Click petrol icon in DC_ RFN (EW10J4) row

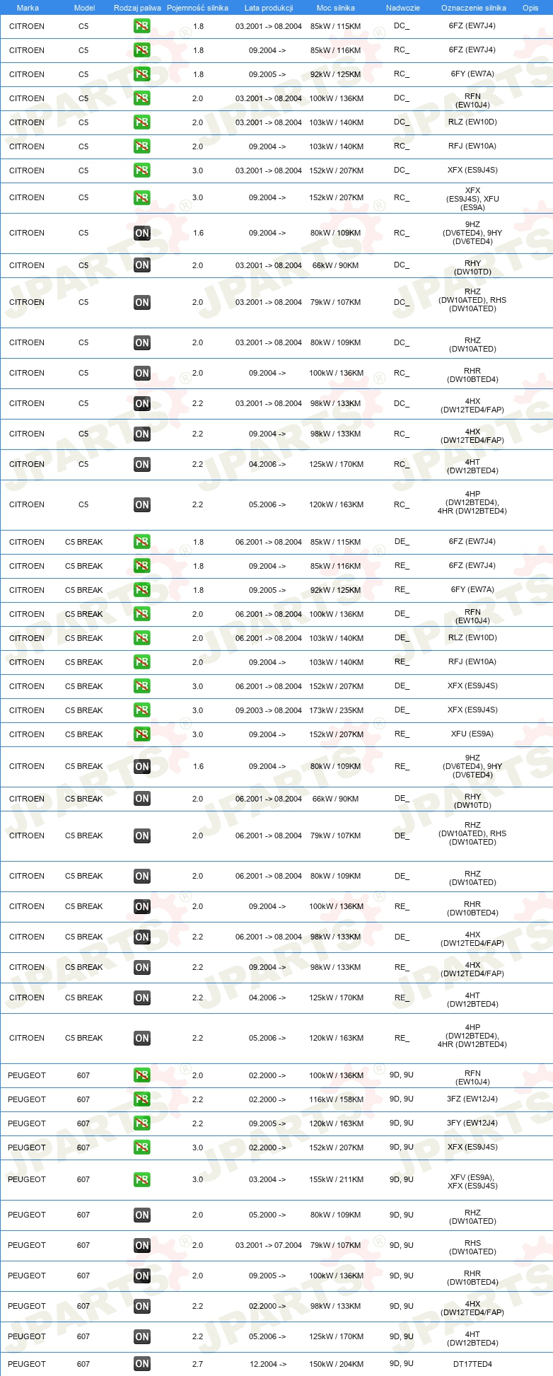pyautogui.click(x=141, y=98)
